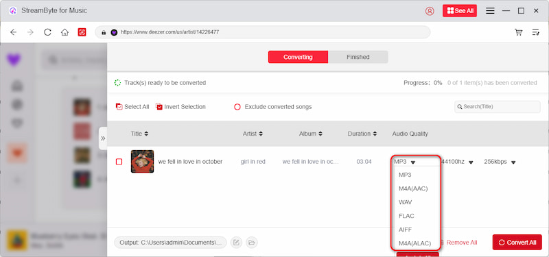Open the shopping cart icon
Screen dimensions: 549x257
point(519,32)
